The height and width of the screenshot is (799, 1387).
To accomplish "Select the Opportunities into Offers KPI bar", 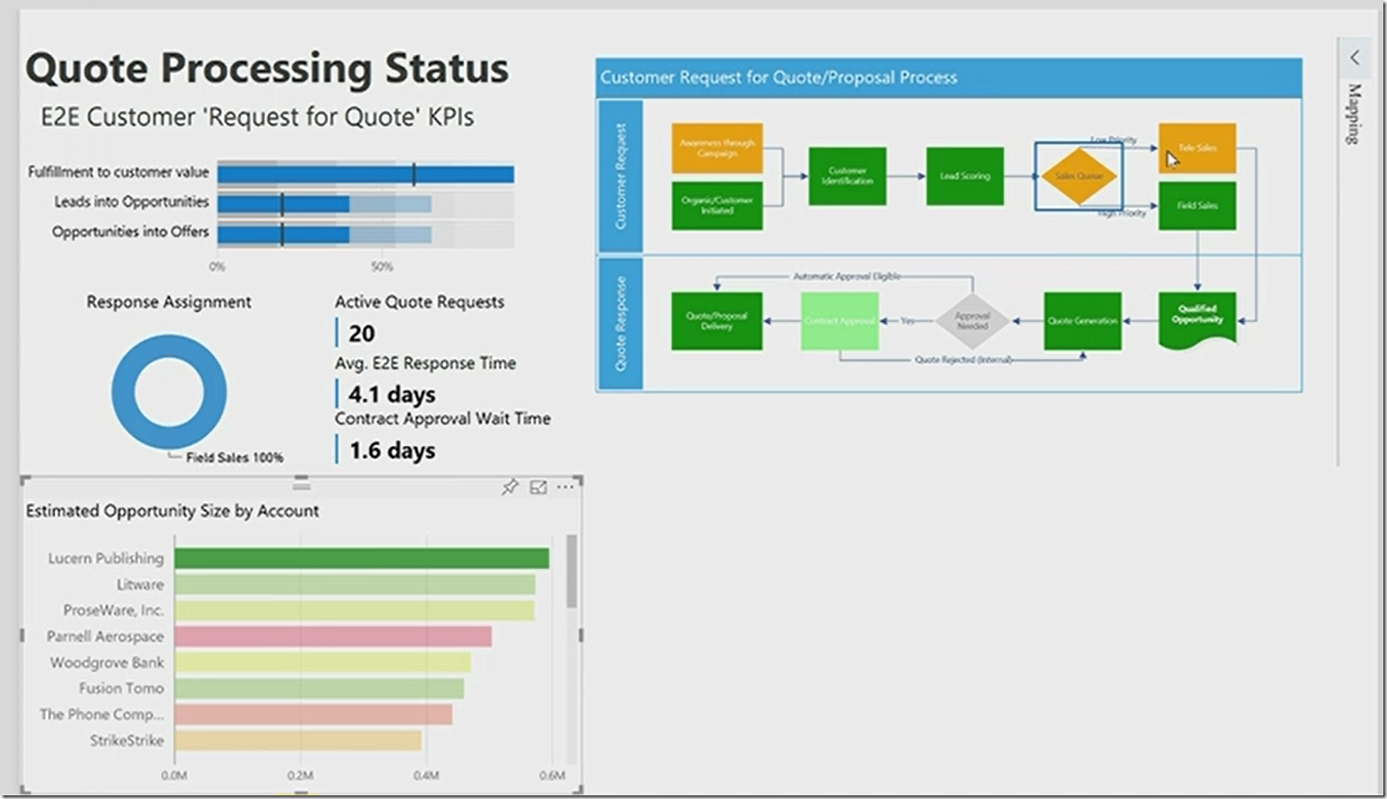I will click(x=283, y=235).
